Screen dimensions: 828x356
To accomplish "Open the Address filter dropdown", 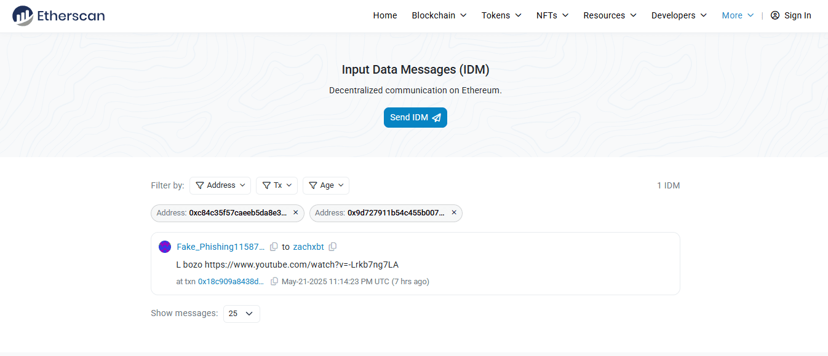I will (x=220, y=185).
